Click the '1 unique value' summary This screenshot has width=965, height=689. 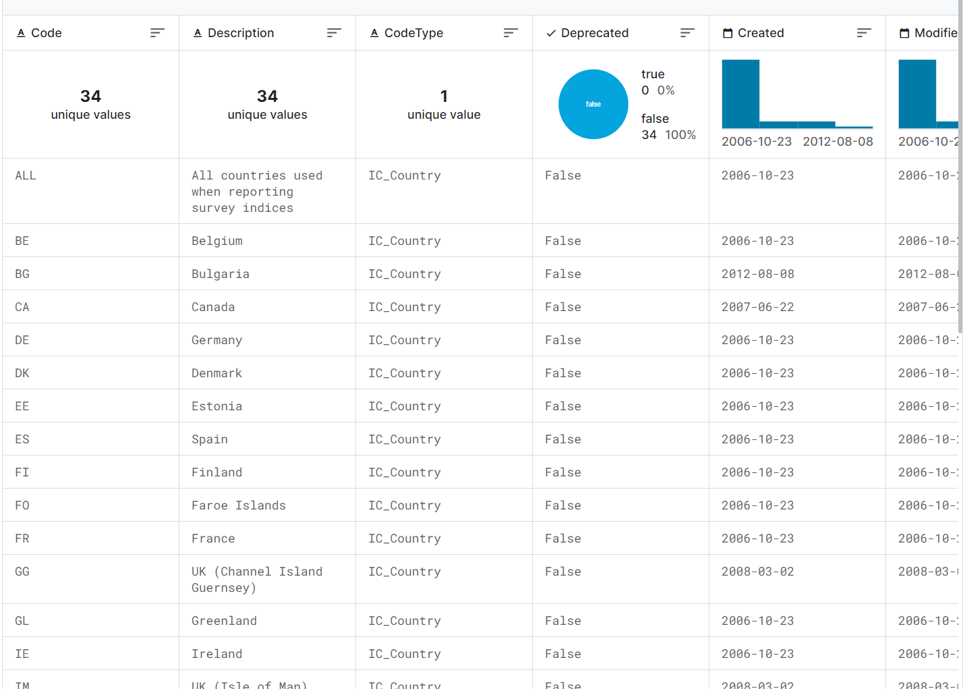(x=444, y=105)
